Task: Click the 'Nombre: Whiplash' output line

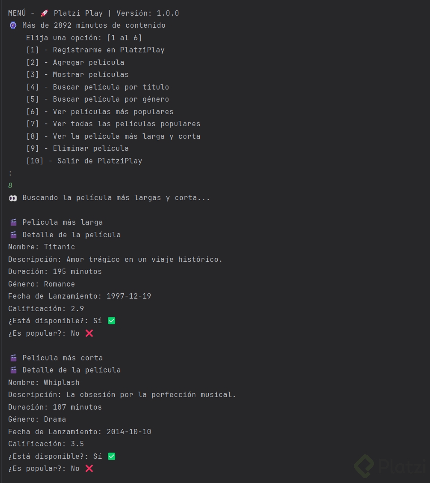Action: [x=44, y=383]
